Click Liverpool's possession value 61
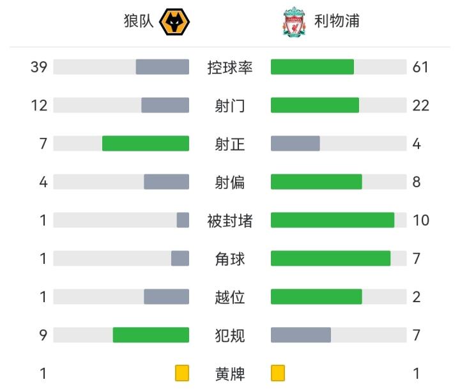The width and height of the screenshot is (460, 389). tap(420, 67)
